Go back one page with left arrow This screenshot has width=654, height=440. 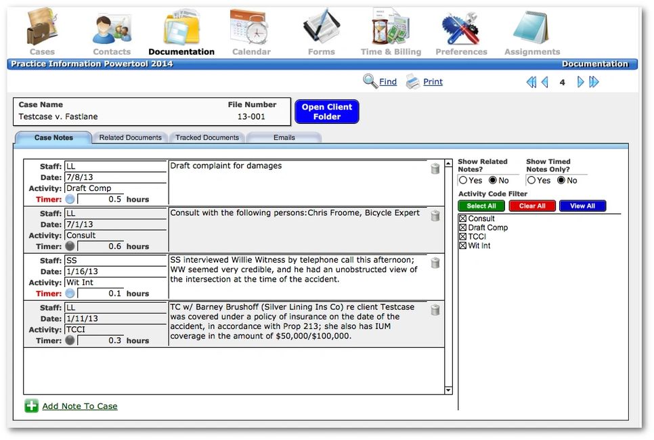click(x=545, y=81)
